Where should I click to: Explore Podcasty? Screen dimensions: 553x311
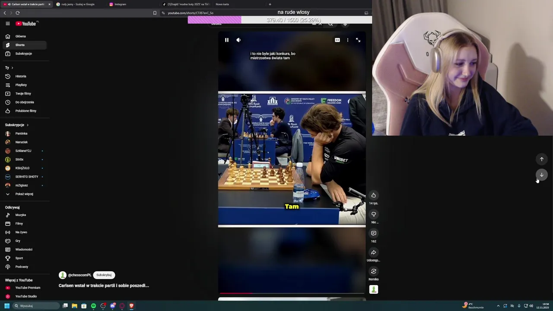(25, 267)
